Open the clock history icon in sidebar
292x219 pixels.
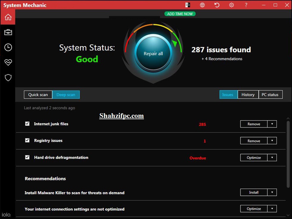click(7, 47)
